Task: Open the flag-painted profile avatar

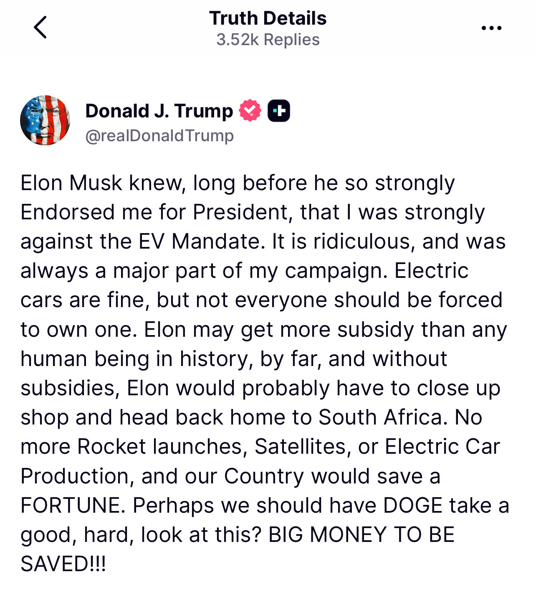Action: coord(45,120)
